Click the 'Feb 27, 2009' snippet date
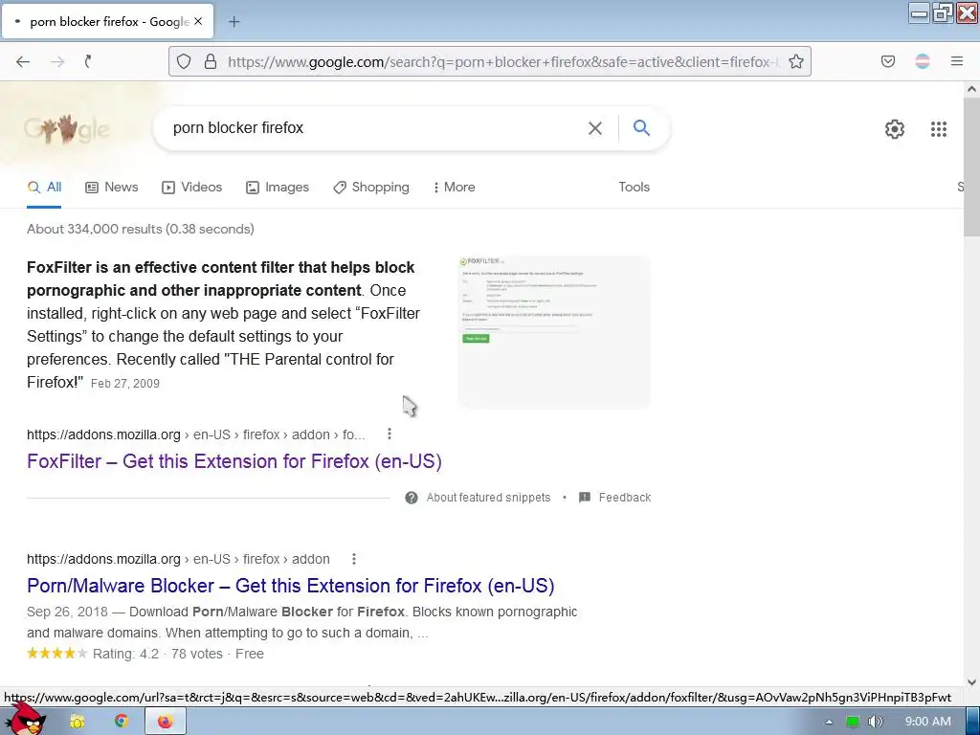Viewport: 980px width, 735px height. click(x=125, y=384)
